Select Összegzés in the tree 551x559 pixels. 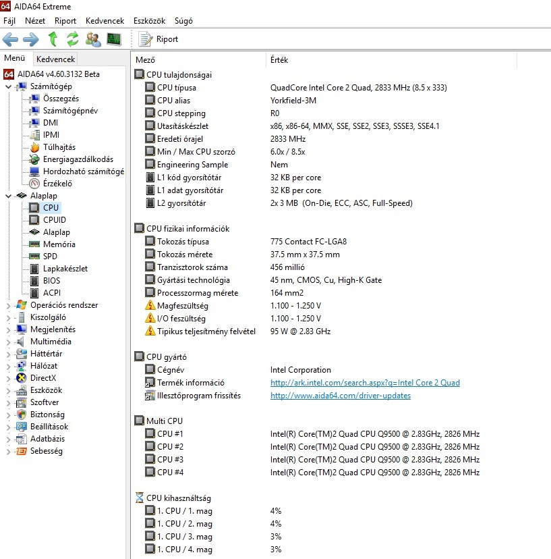[61, 99]
